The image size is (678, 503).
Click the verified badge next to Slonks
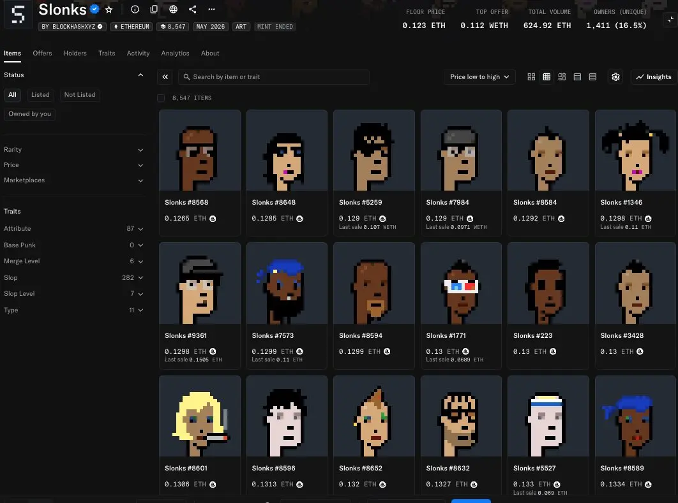[94, 9]
